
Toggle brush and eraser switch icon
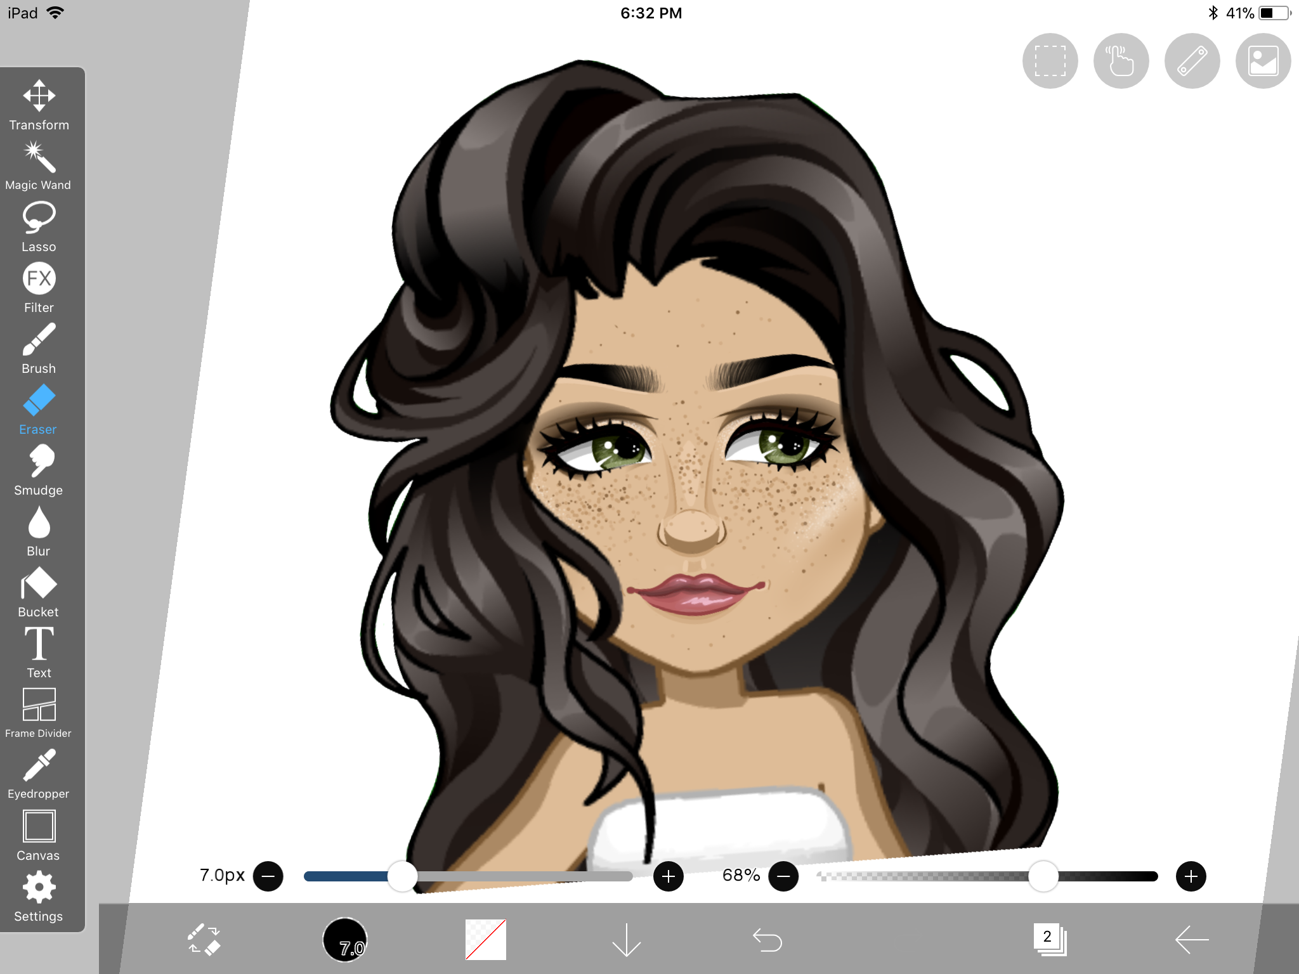click(x=204, y=939)
